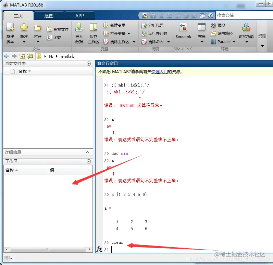Screen dimensions: 273x265
Task: Sort by Name column in Current Folder
Action: [24, 71]
